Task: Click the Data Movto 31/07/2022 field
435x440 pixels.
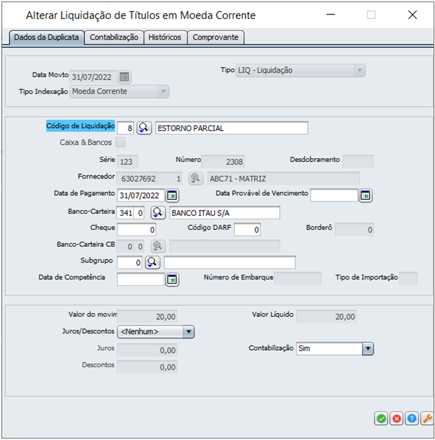Action: pyautogui.click(x=93, y=77)
